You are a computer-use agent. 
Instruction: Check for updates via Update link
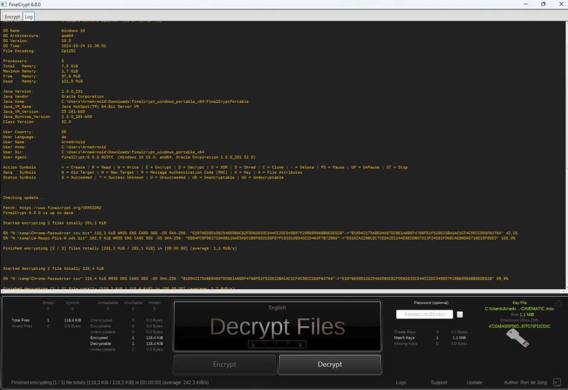[x=474, y=382]
